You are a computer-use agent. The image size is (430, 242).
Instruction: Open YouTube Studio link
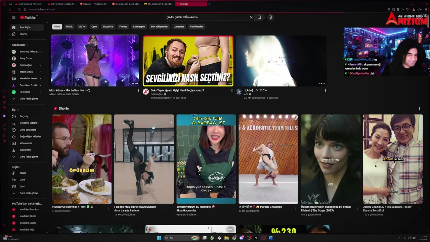[27, 216]
